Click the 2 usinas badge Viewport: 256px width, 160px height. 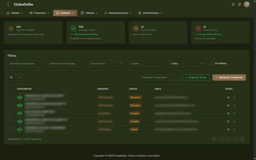click(134, 122)
